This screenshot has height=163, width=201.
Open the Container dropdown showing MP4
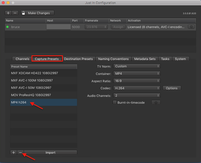[x=137, y=74]
